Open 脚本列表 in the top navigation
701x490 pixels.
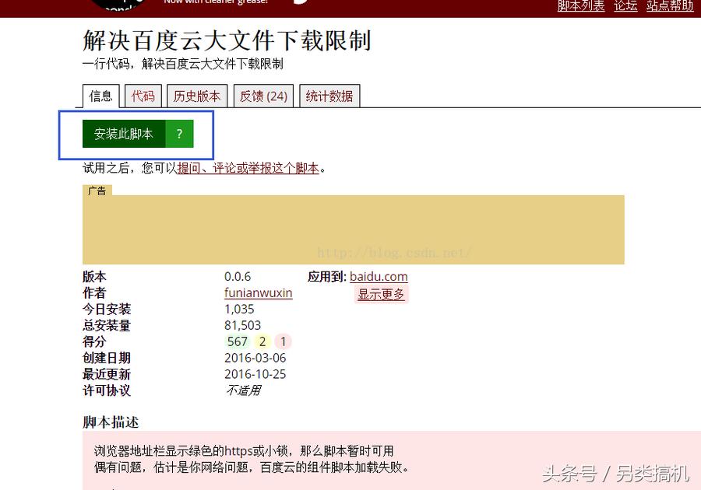[581, 6]
